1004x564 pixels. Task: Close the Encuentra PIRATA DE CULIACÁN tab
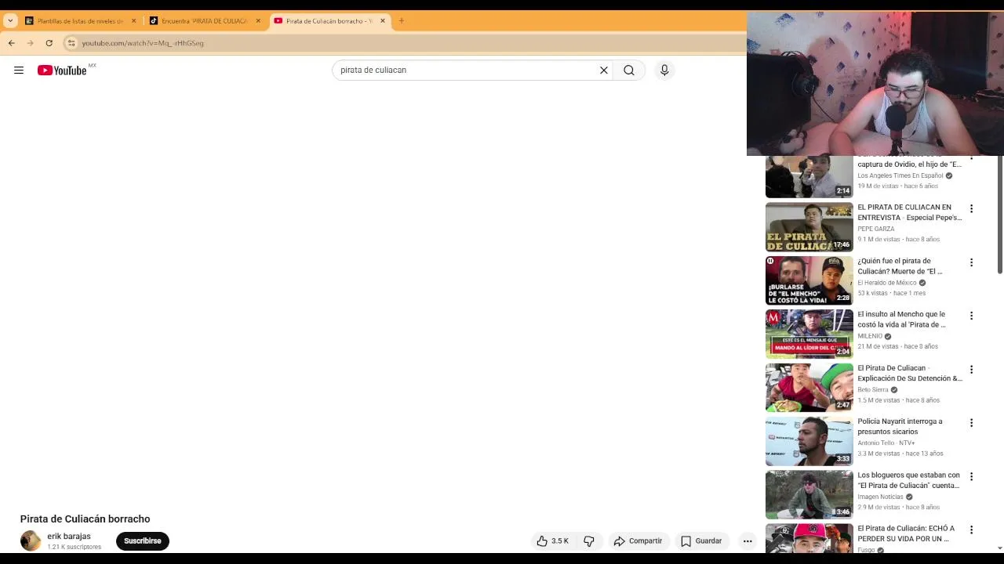coord(258,21)
